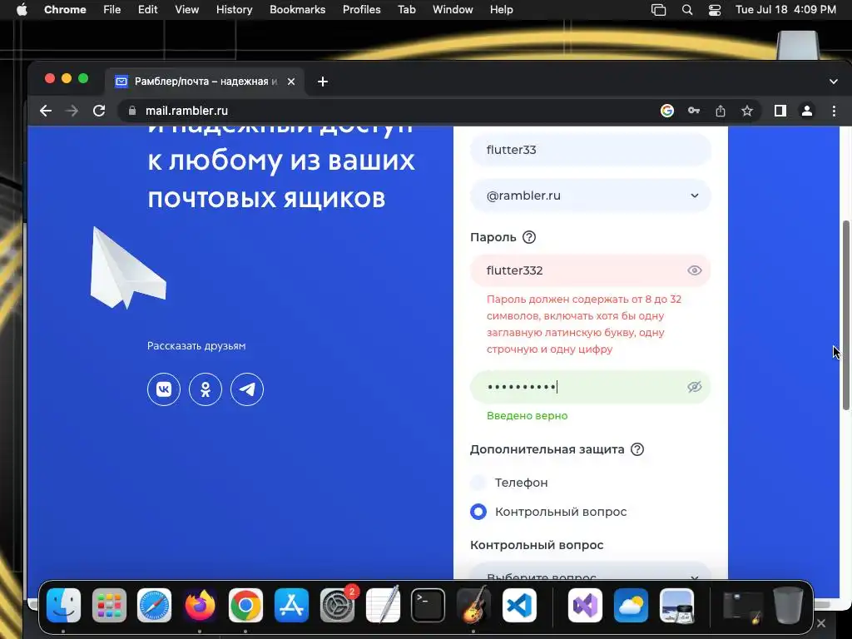Click the Введено верно confirmation text
The height and width of the screenshot is (639, 852).
pyautogui.click(x=527, y=416)
